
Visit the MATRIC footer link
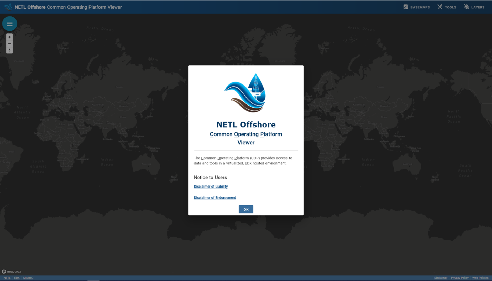28,278
